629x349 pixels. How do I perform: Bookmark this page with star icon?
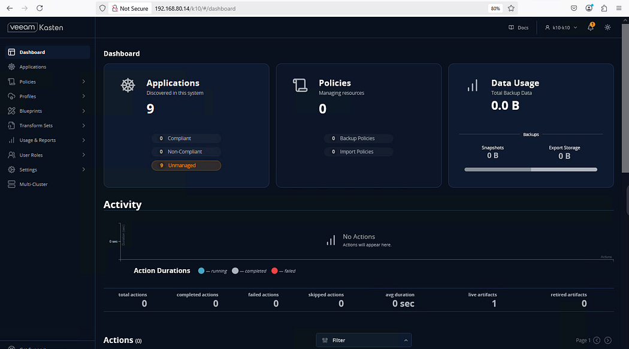pos(511,8)
